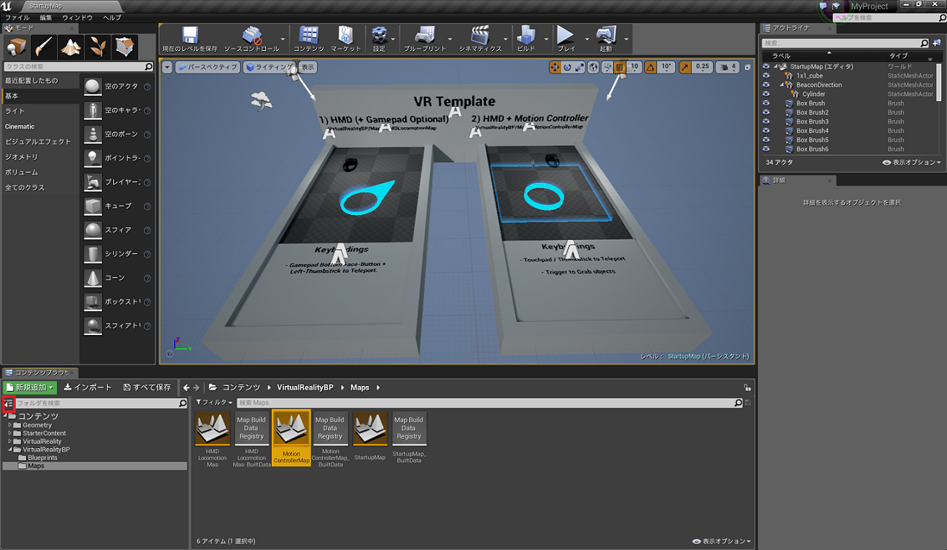Open the Content (コンテンツ) toolbar icon

(308, 40)
